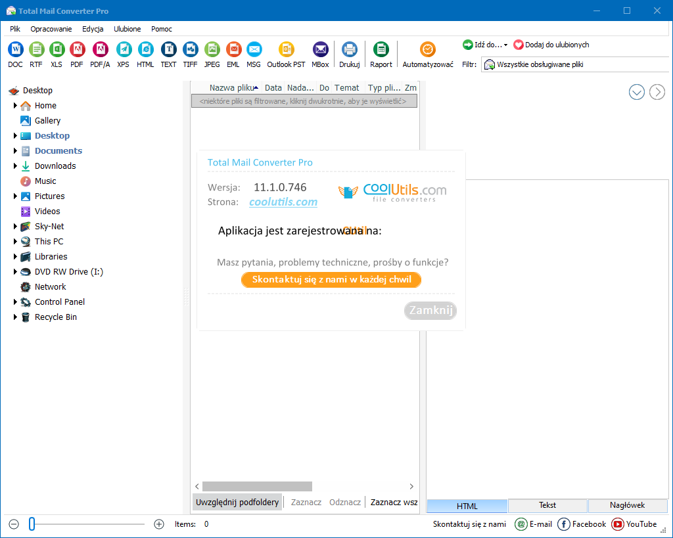Image resolution: width=673 pixels, height=538 pixels.
Task: Select Music in the folder tree
Action: coord(45,181)
